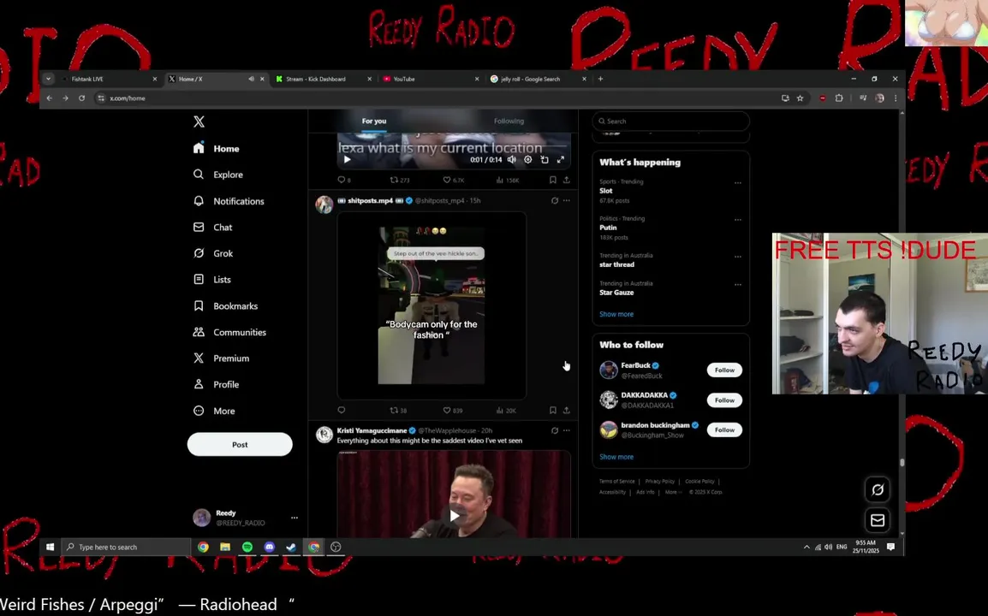Repost the shitposts.mp4 post
The width and height of the screenshot is (988, 616).
click(398, 410)
